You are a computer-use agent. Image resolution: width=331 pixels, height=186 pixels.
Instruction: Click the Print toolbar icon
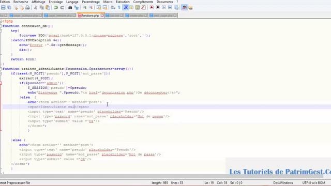pyautogui.click(x=27, y=8)
